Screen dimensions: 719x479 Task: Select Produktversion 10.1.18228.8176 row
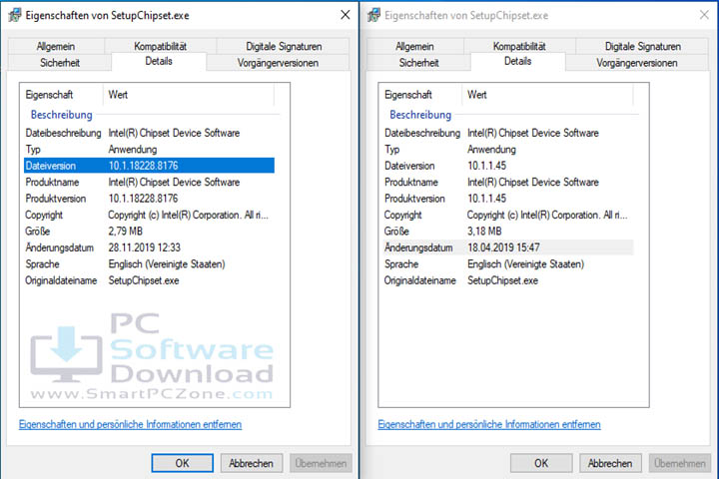[149, 199]
